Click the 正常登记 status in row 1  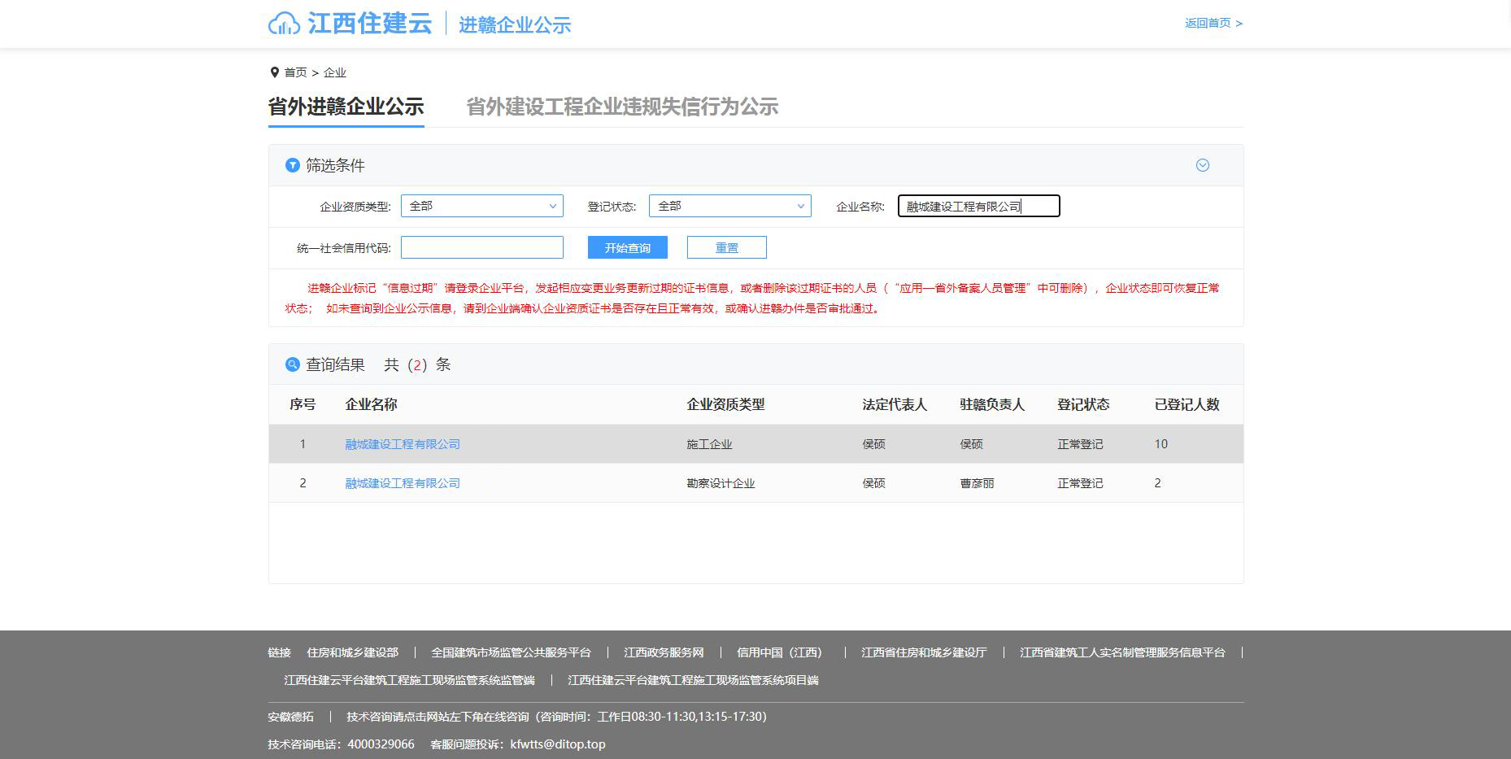(1080, 444)
